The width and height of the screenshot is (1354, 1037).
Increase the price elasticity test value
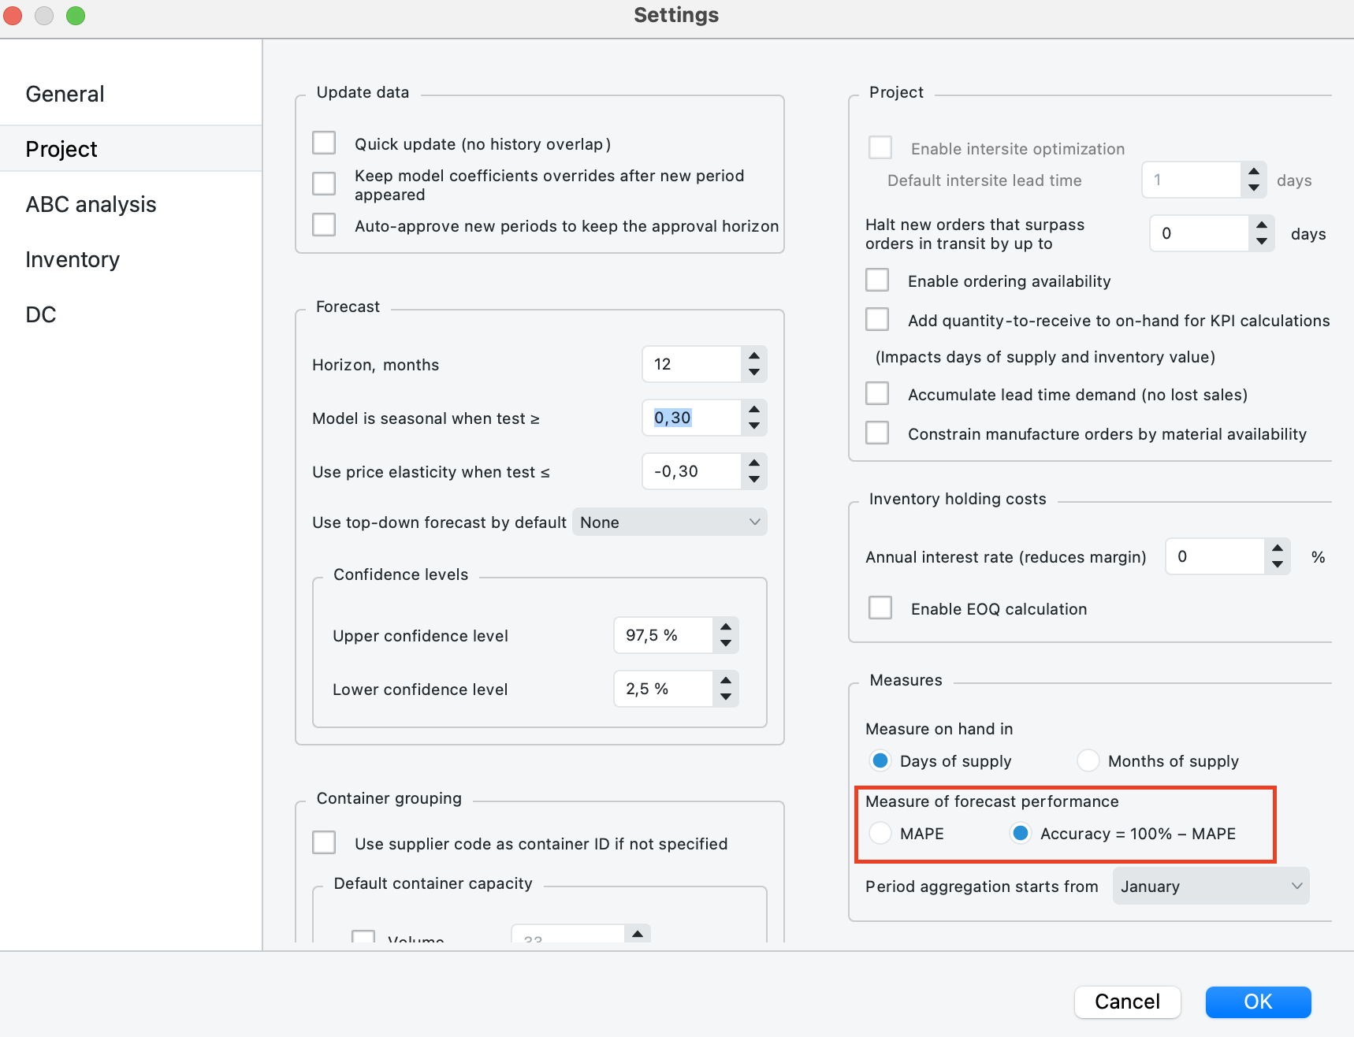pyautogui.click(x=754, y=463)
